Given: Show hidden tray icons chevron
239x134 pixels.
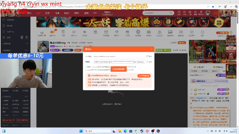Looking at the screenshot, I should [x=208, y=131].
